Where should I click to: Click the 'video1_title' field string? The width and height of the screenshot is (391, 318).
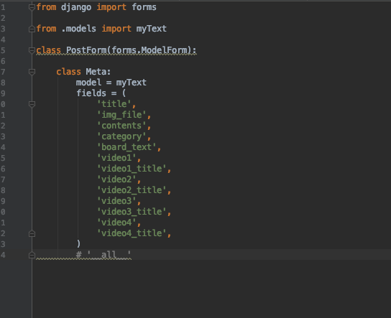click(x=132, y=169)
